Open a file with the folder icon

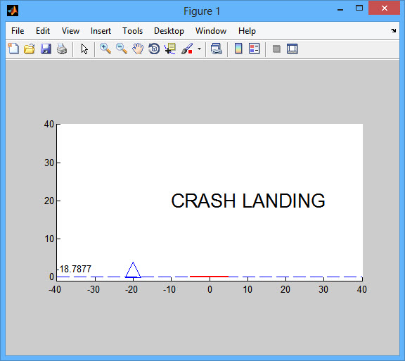[30, 49]
